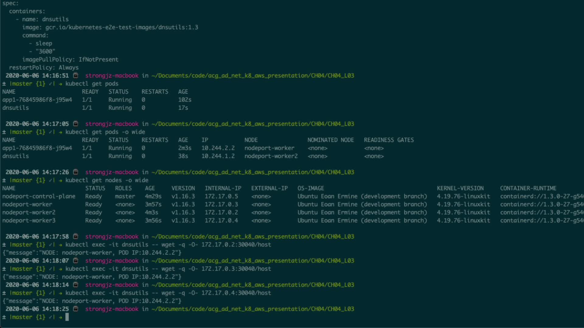Click the 172.17.0.2:30040/host URL in the command
The width and height of the screenshot is (584, 328).
(x=236, y=245)
